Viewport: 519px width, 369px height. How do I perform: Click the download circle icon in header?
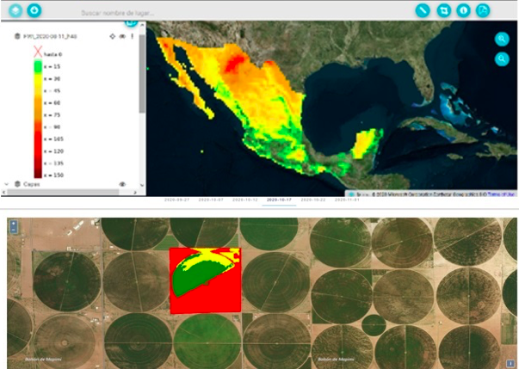pyautogui.click(x=34, y=11)
